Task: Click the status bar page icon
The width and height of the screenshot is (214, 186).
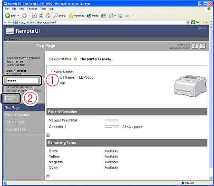Action: [5, 183]
